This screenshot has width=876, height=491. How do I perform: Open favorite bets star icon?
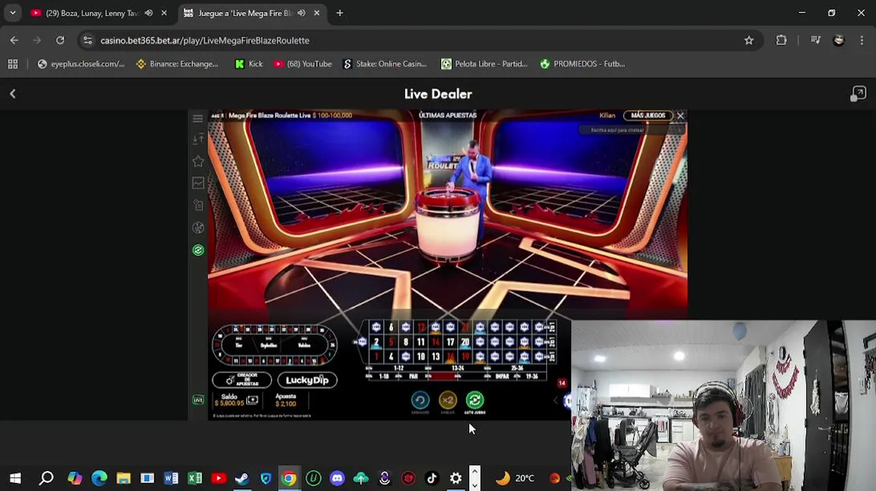198,161
